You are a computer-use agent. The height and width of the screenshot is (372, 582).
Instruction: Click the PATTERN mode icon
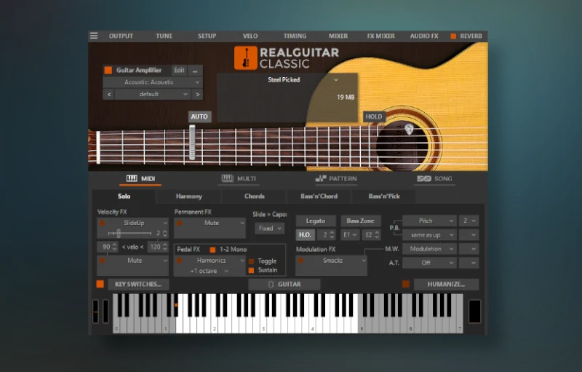click(x=321, y=178)
